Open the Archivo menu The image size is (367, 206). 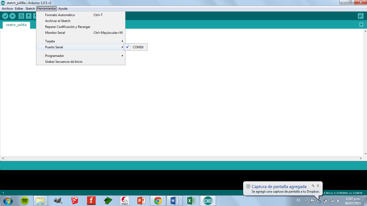7,9
